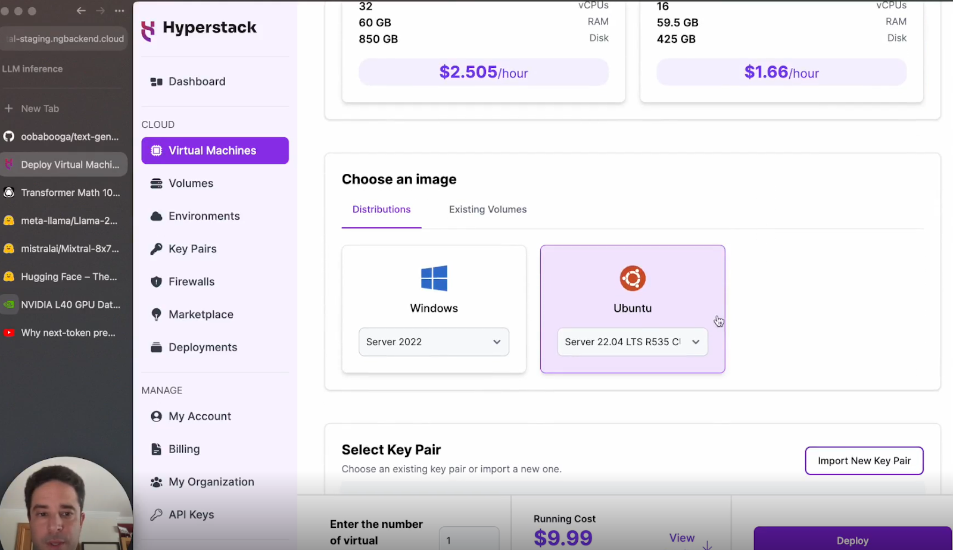
Task: Switch to the Existing Volumes tab
Action: 488,210
